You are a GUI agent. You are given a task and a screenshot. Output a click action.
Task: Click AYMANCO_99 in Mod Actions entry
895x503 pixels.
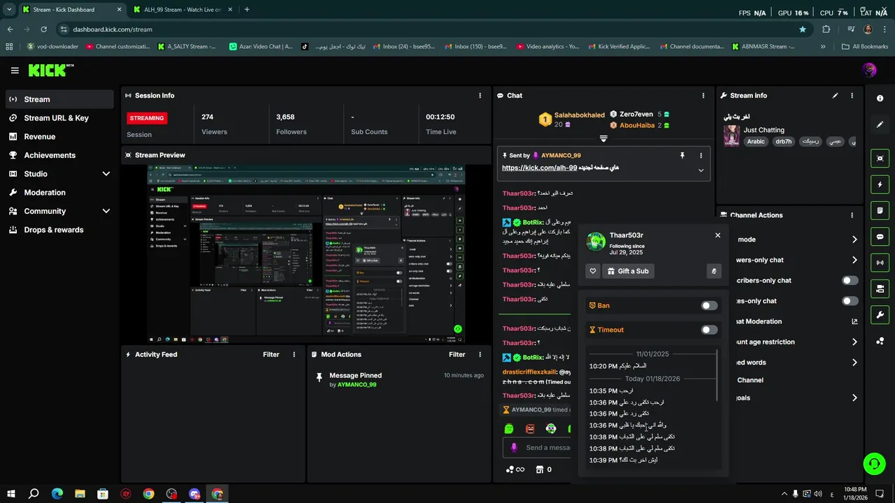coord(357,385)
